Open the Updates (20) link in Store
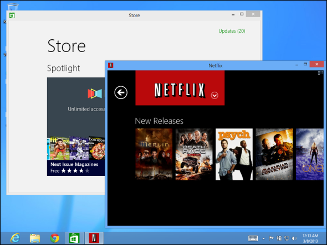This screenshot has width=327, height=245. pyautogui.click(x=232, y=31)
